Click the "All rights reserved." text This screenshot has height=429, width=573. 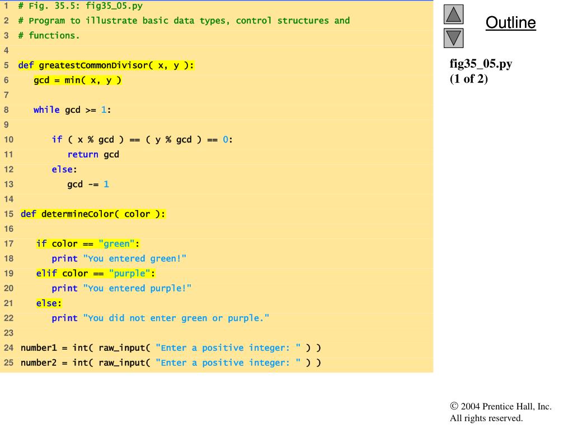(486, 418)
